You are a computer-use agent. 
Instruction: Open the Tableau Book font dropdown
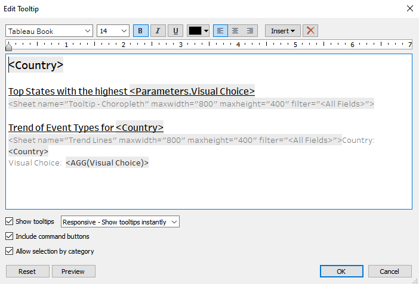pyautogui.click(x=50, y=31)
